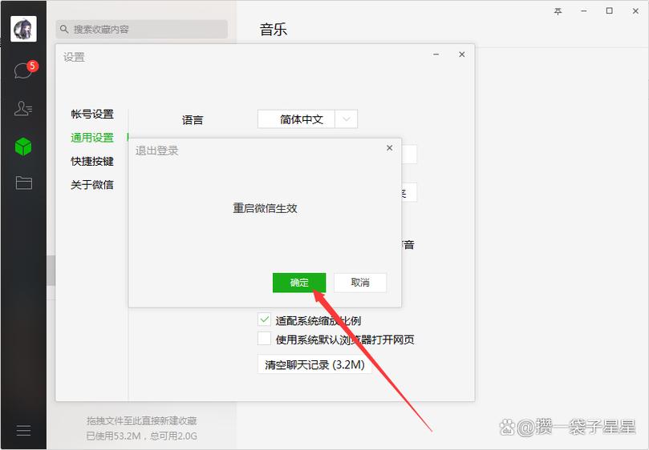Click 搜索收藏内容 search field
649x450 pixels.
click(141, 30)
